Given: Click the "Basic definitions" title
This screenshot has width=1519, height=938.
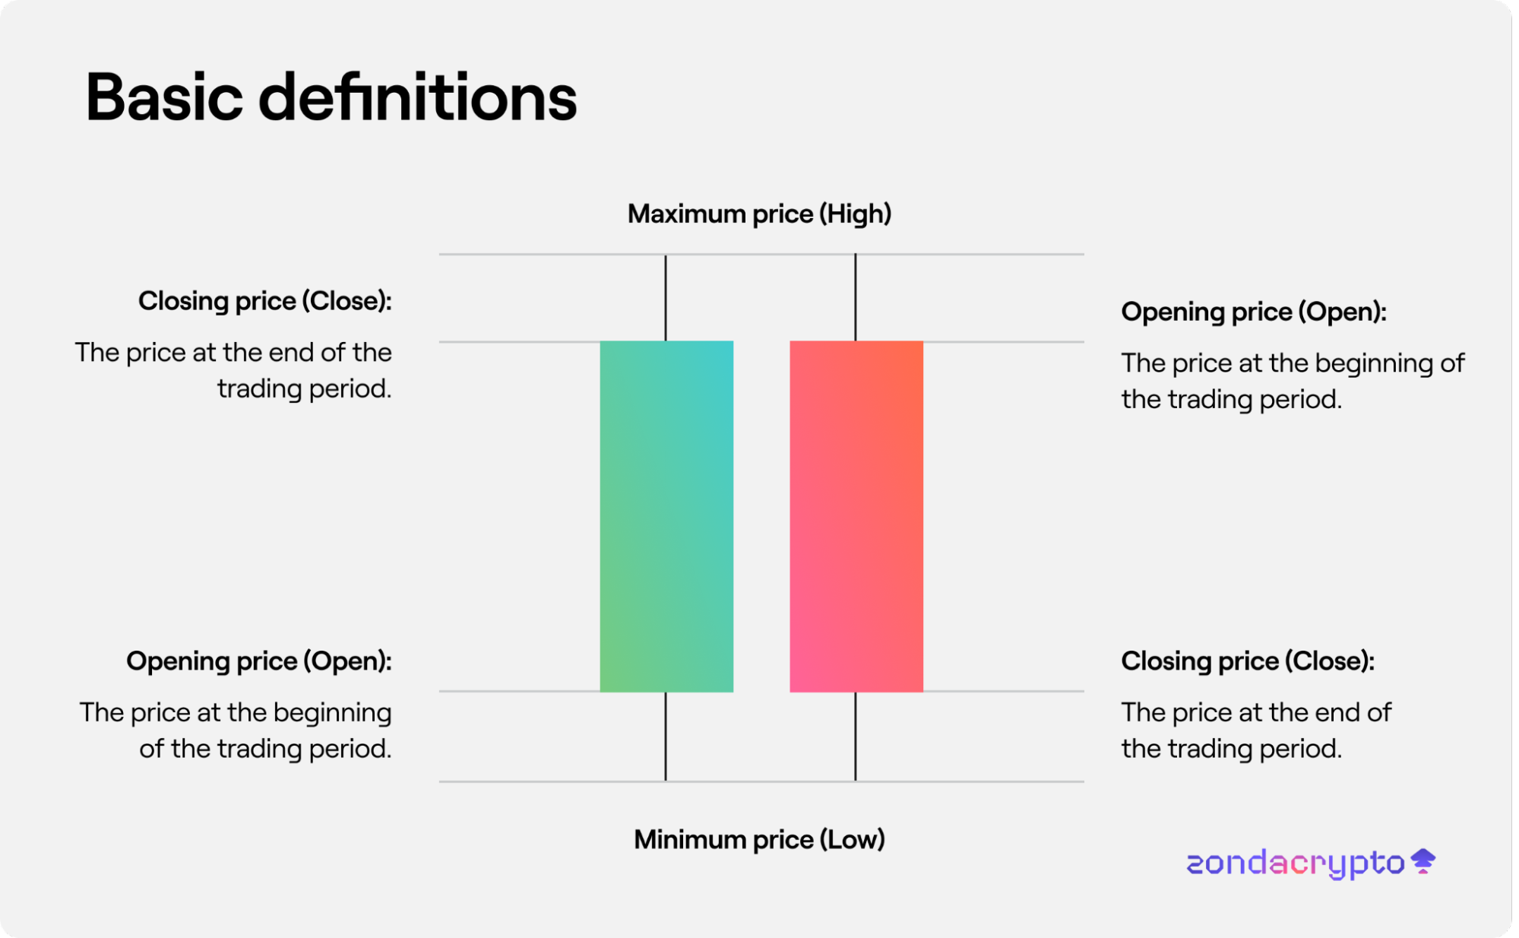Looking at the screenshot, I should (x=331, y=97).
